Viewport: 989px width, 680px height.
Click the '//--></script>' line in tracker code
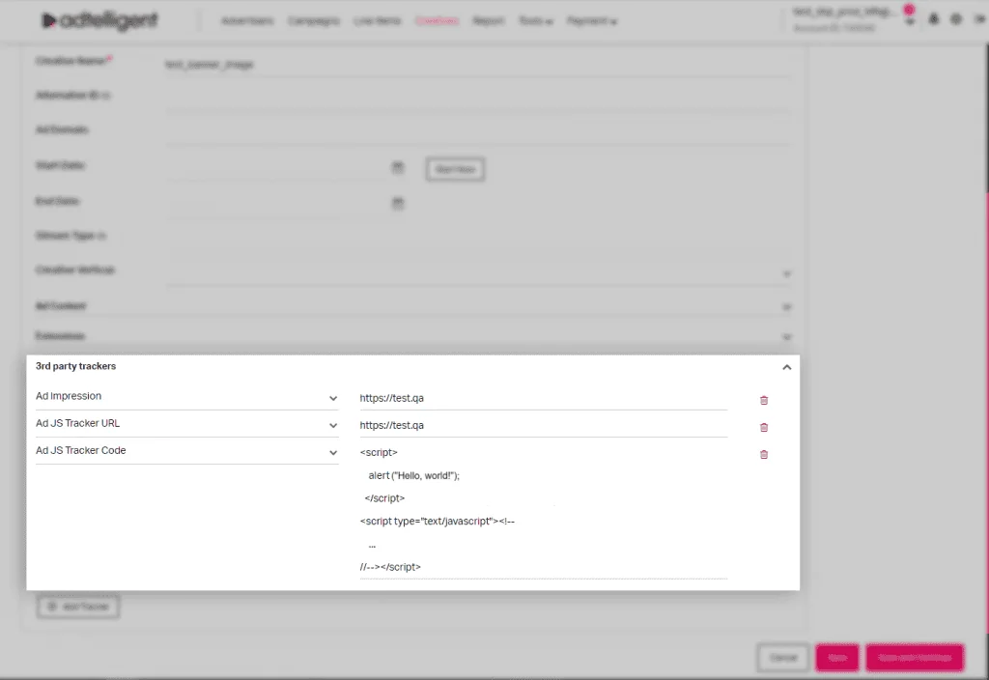[x=390, y=567]
